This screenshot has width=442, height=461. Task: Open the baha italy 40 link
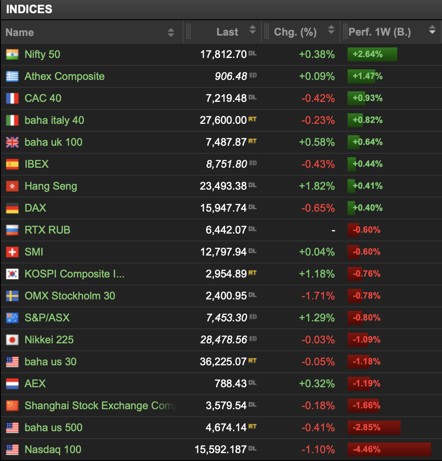tap(54, 120)
